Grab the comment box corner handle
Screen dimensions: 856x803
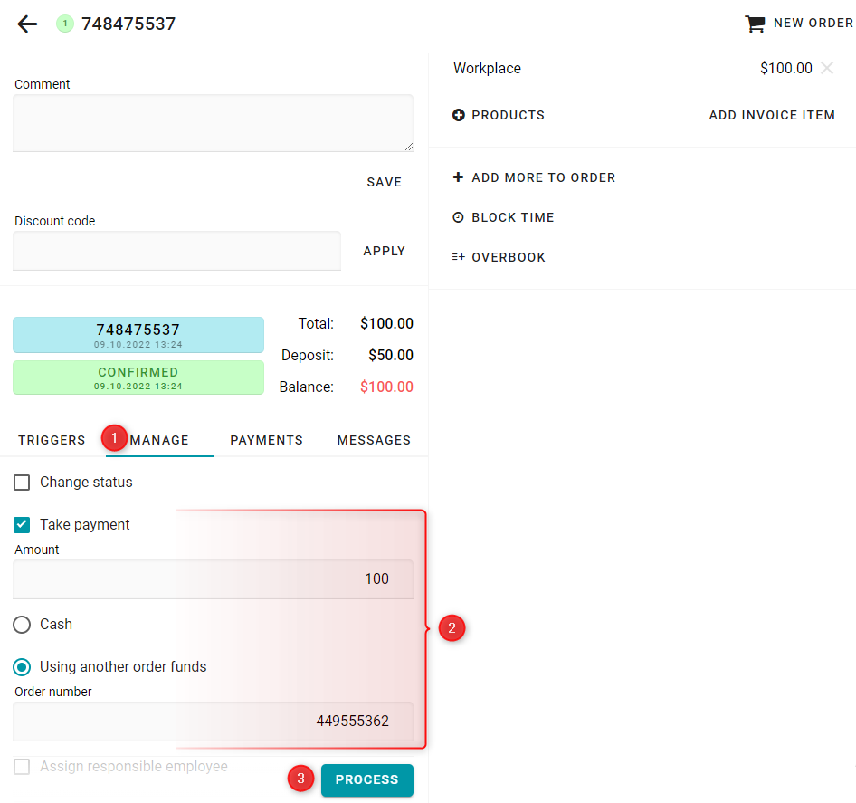click(409, 147)
